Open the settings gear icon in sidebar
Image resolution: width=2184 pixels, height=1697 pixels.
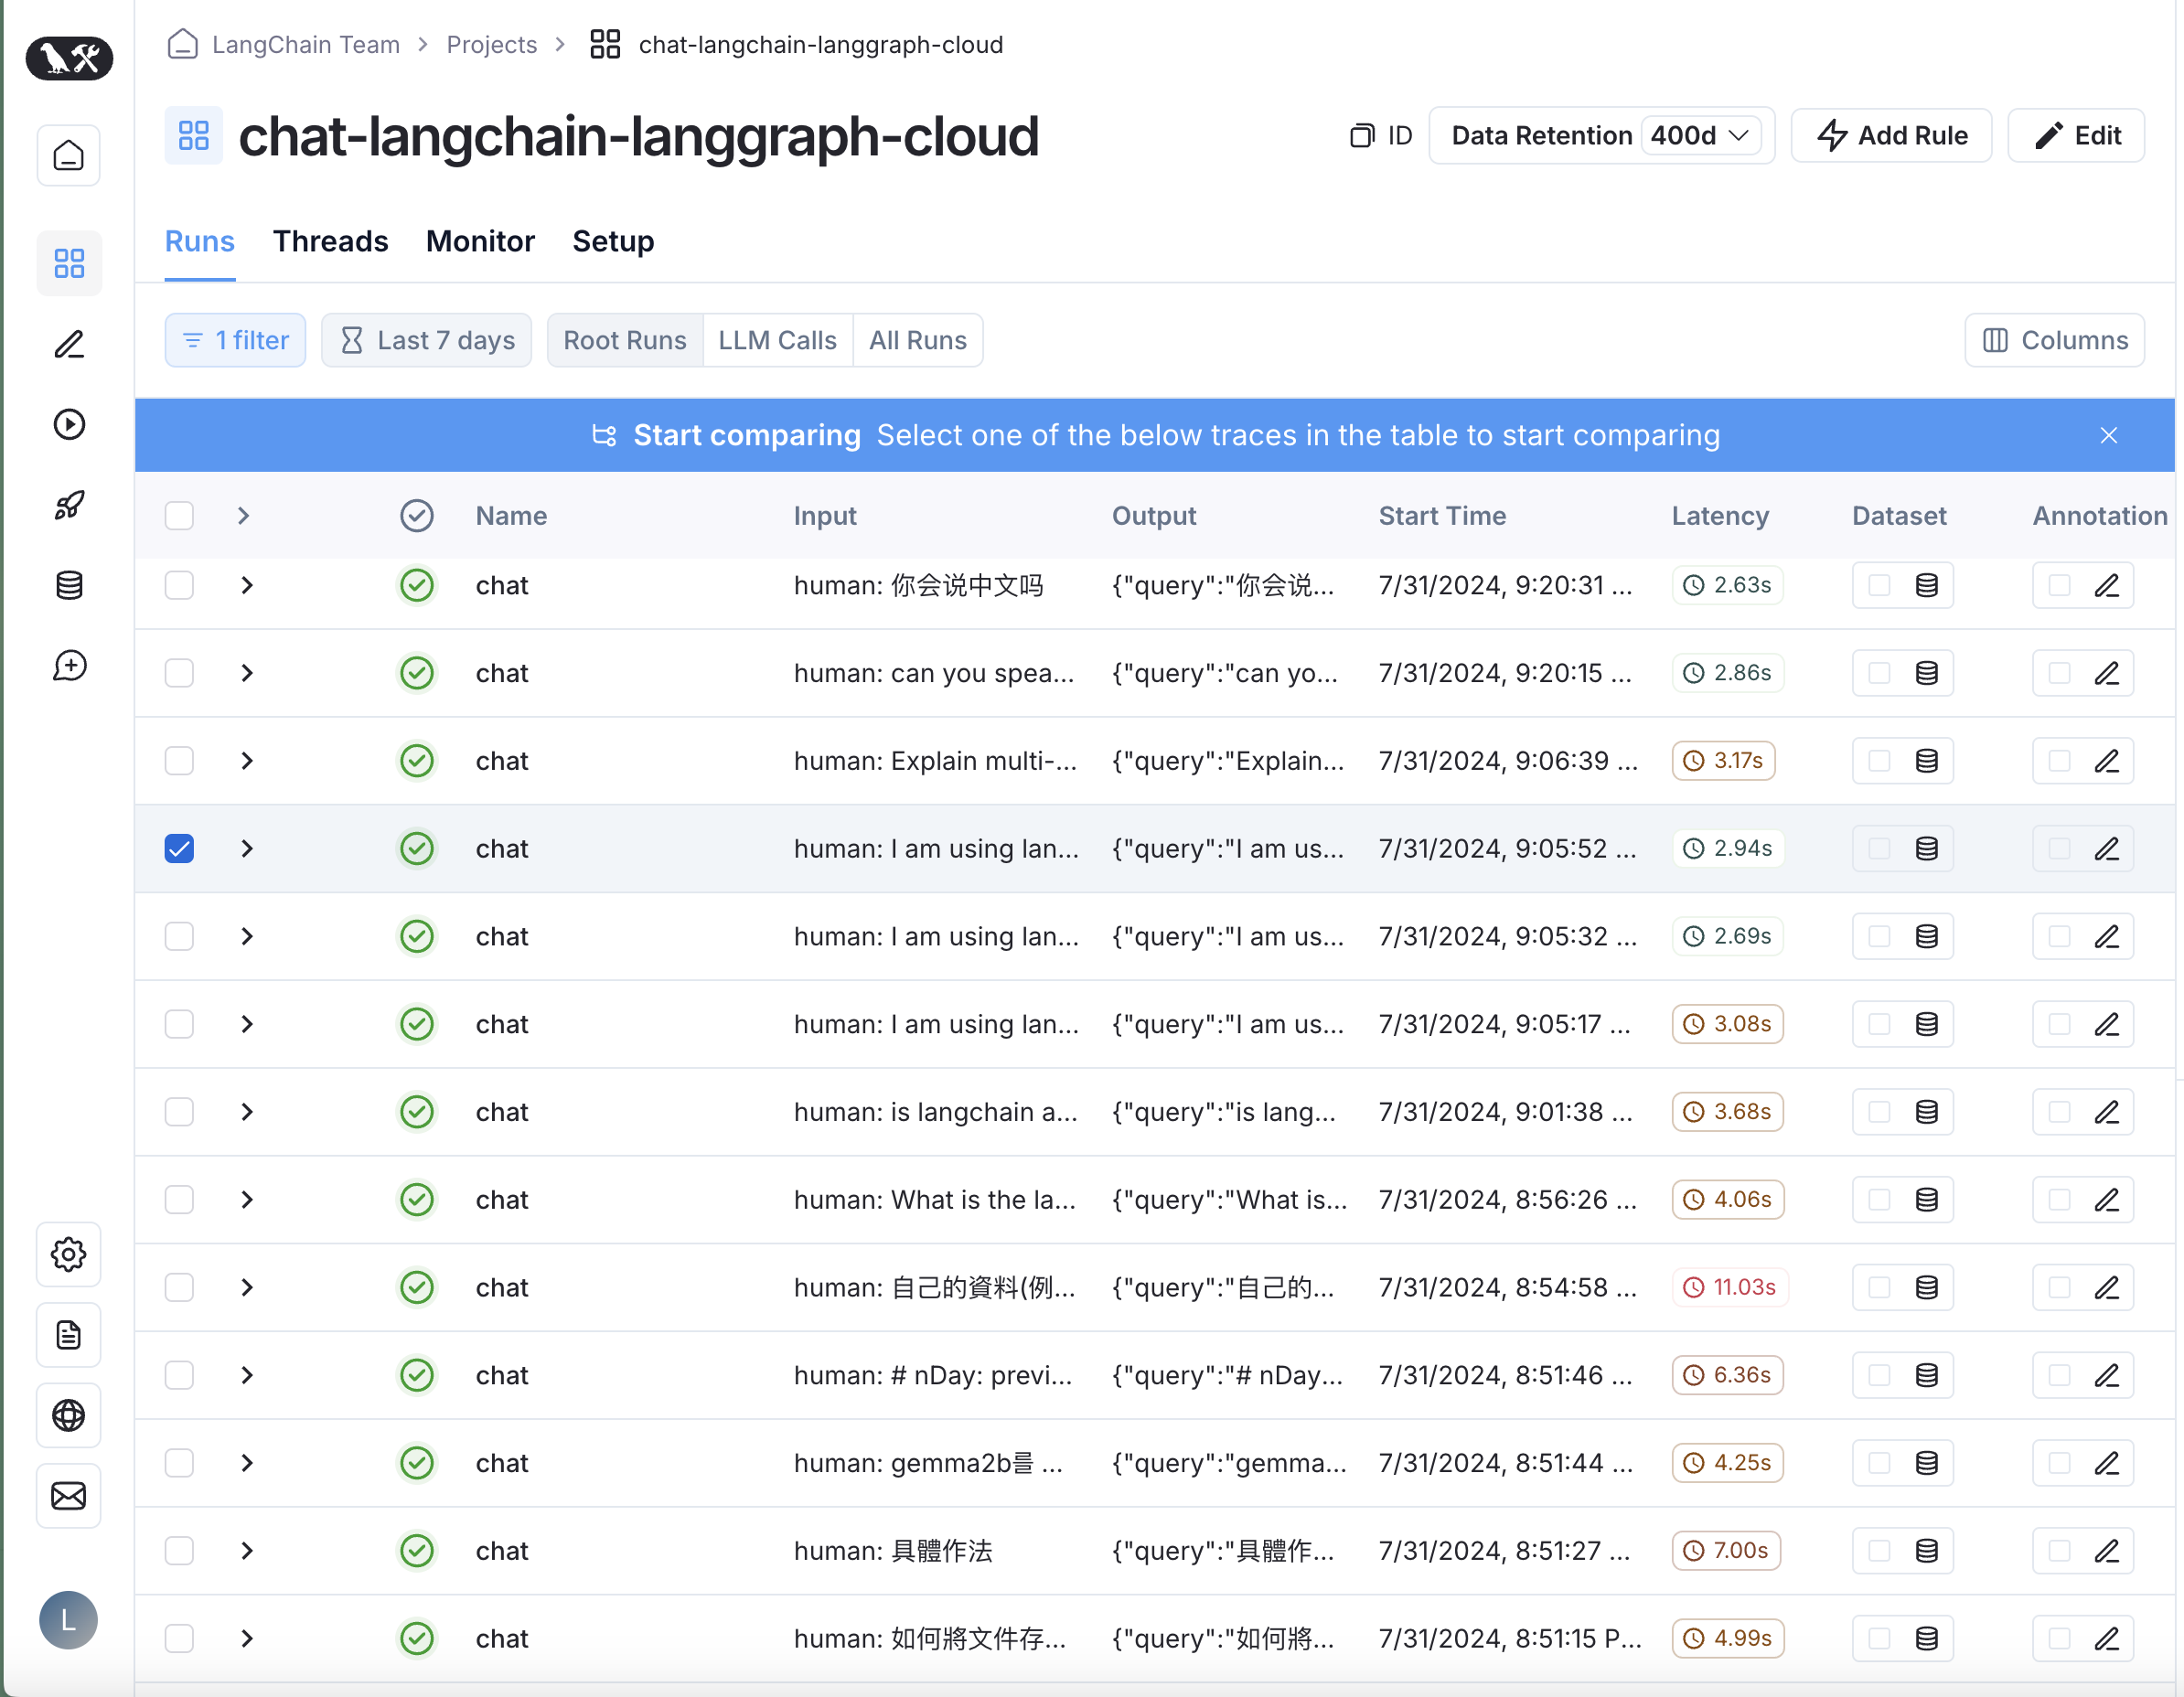click(69, 1254)
